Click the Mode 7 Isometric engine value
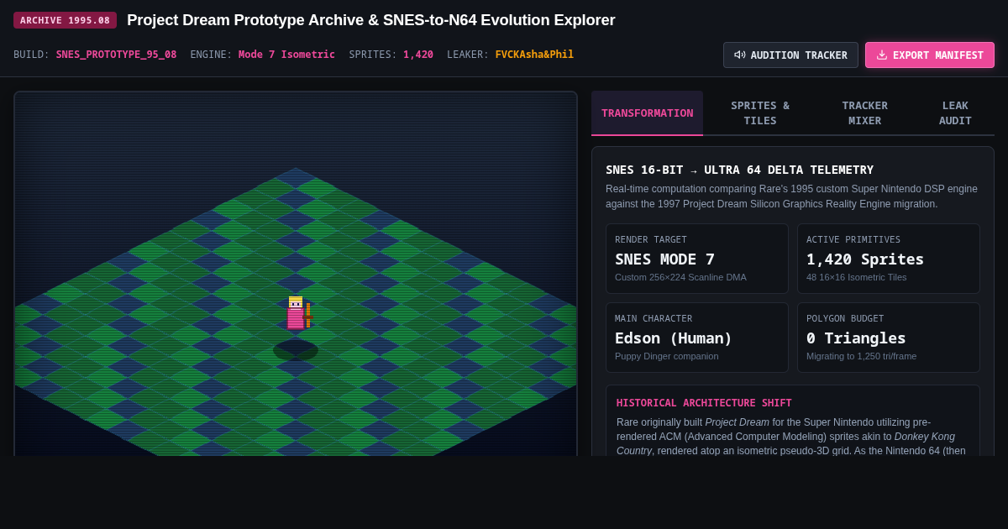Viewport: 1008px width, 529px height. tap(286, 55)
